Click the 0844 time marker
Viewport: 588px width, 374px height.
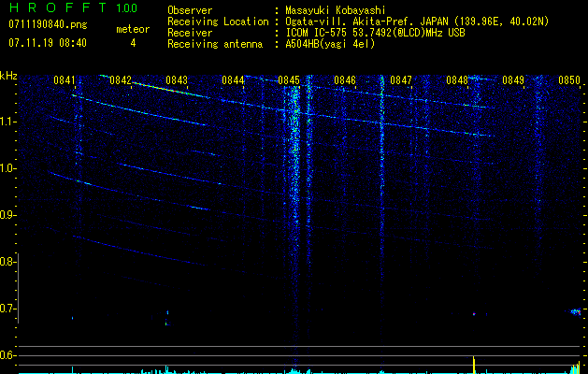click(x=233, y=80)
